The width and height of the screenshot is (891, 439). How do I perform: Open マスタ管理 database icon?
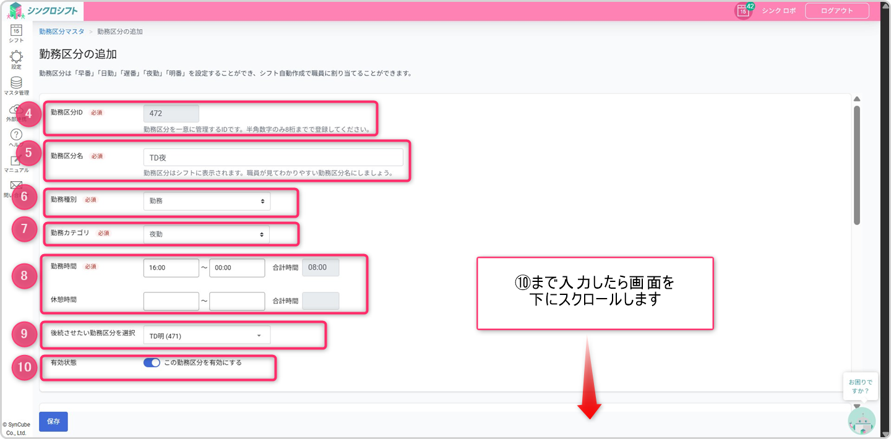point(17,83)
